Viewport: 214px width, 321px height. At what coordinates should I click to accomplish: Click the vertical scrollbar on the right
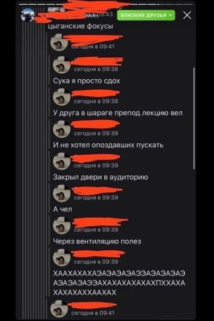click(x=194, y=118)
